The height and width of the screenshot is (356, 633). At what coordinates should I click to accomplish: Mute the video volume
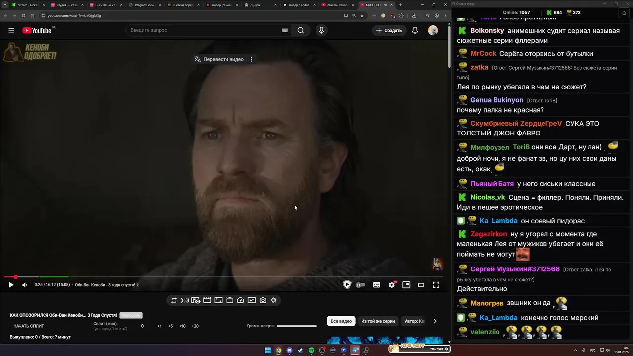(x=24, y=285)
